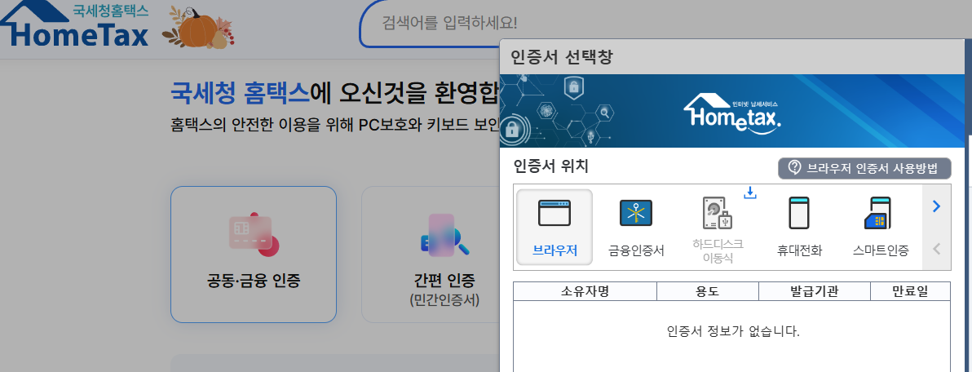This screenshot has height=372, width=972.
Task: Click the 인증서 위치 heading text
Action: [x=550, y=166]
